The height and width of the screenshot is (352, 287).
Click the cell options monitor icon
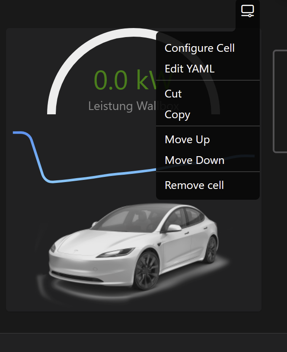(247, 10)
